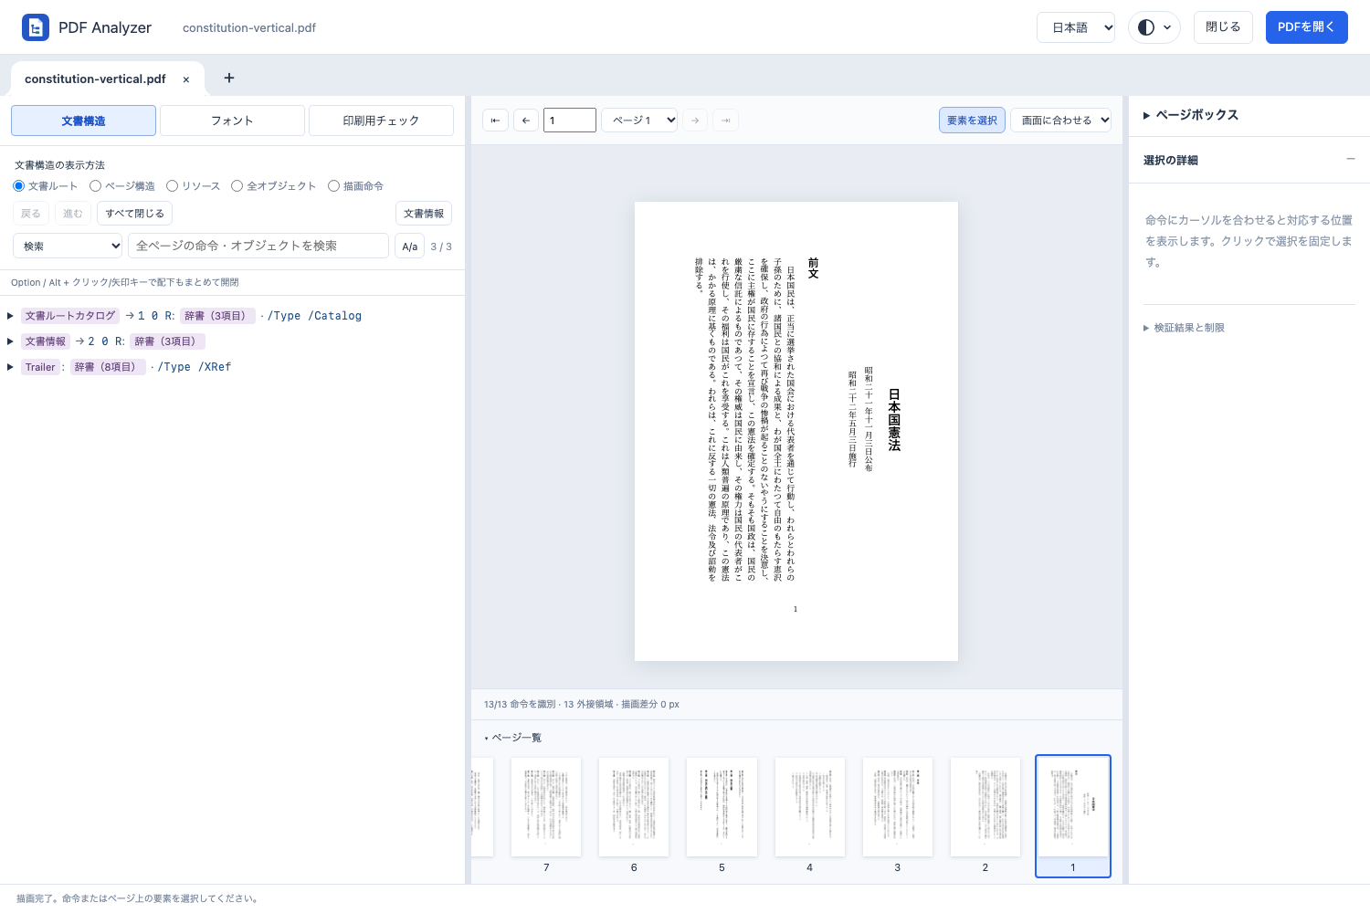1370x913 pixels.
Task: Toggle case-sensitive A/a search
Action: 410,247
